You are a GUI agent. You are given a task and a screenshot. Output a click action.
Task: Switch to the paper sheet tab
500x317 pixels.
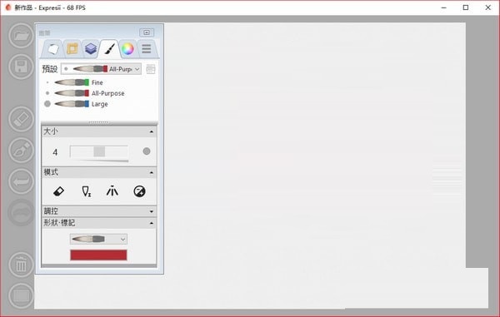[53, 49]
